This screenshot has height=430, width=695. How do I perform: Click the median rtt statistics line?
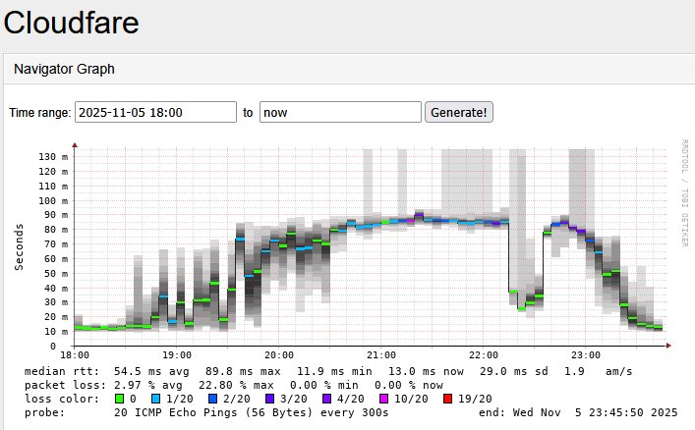(324, 371)
